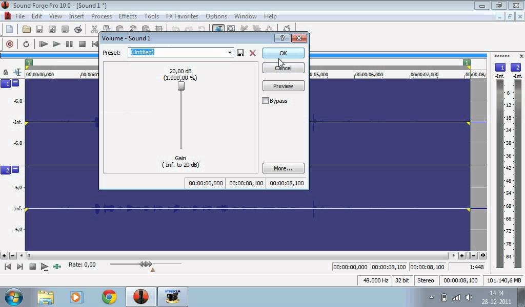Open the FX Favorites menu
Screen dimensions: 525x307
pyautogui.click(x=182, y=16)
